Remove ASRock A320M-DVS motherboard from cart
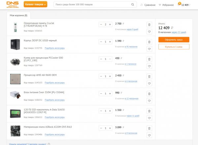 click(149, 128)
